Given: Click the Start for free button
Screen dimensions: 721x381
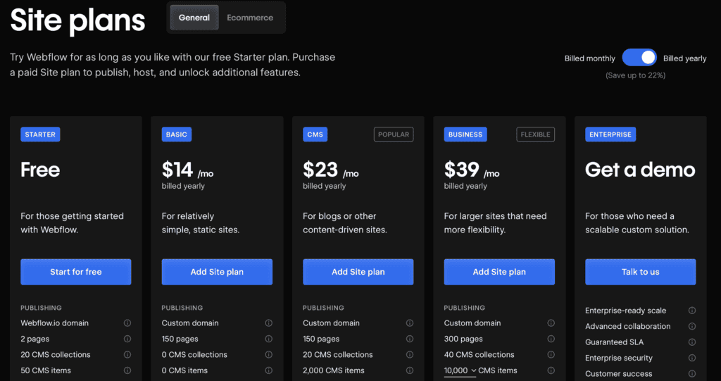Looking at the screenshot, I should 76,272.
